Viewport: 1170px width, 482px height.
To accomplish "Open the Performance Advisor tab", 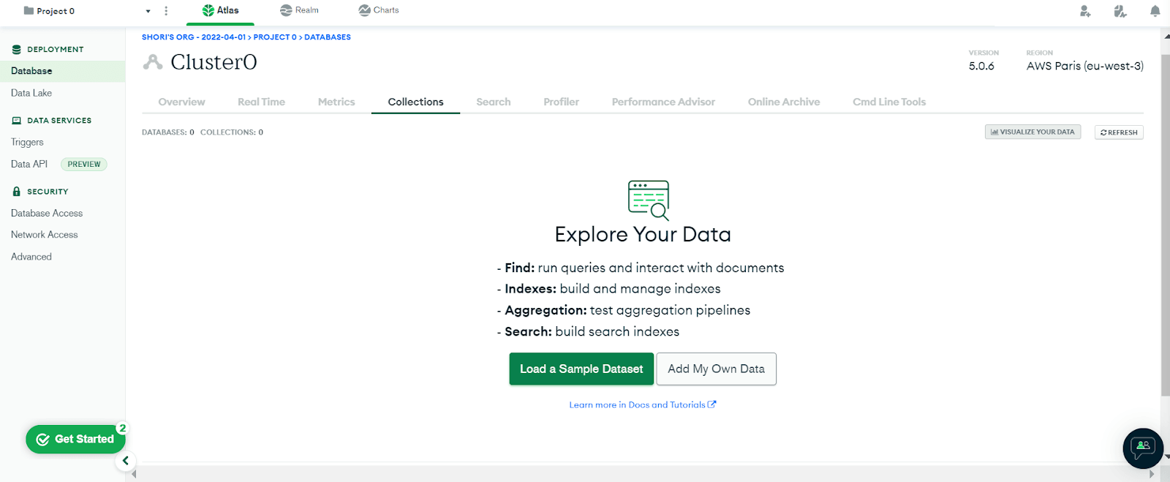I will [663, 102].
